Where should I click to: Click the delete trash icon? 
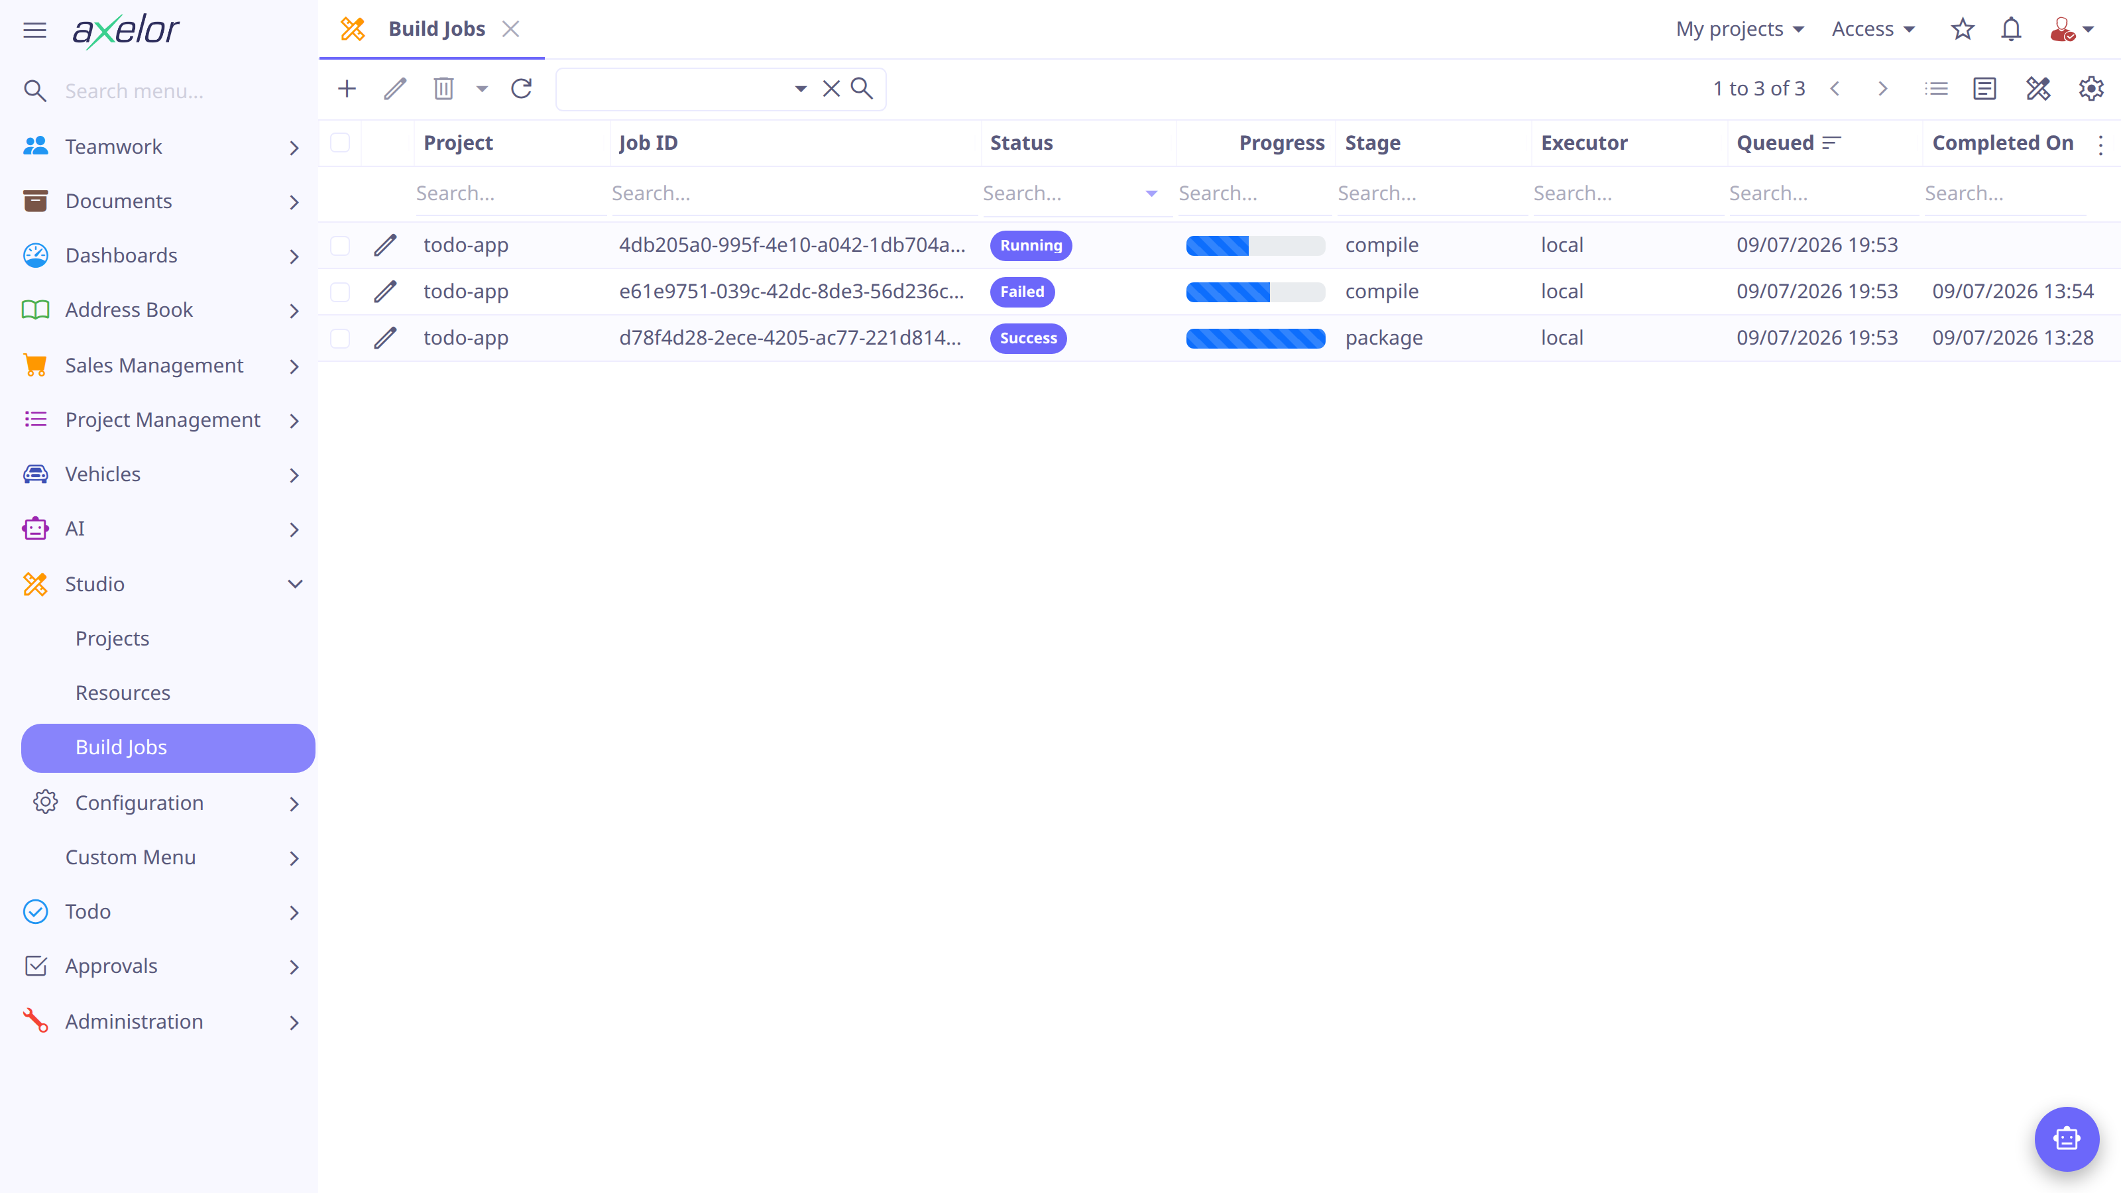pyautogui.click(x=444, y=89)
